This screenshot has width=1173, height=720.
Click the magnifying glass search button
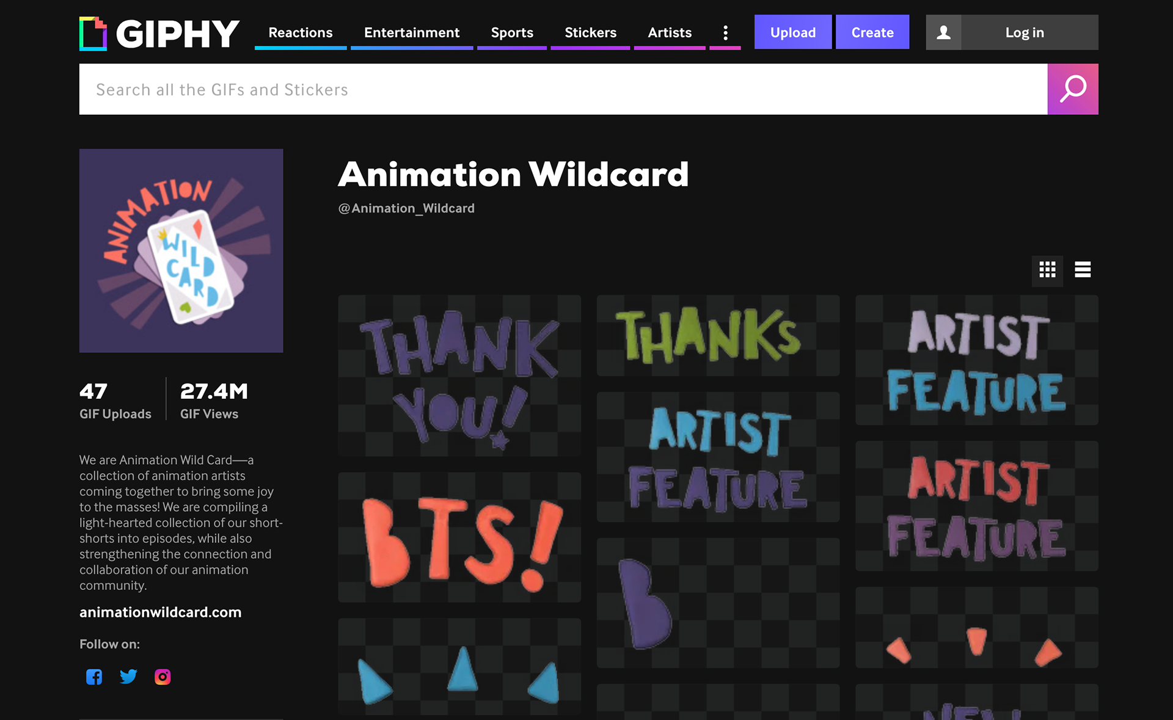click(x=1073, y=89)
